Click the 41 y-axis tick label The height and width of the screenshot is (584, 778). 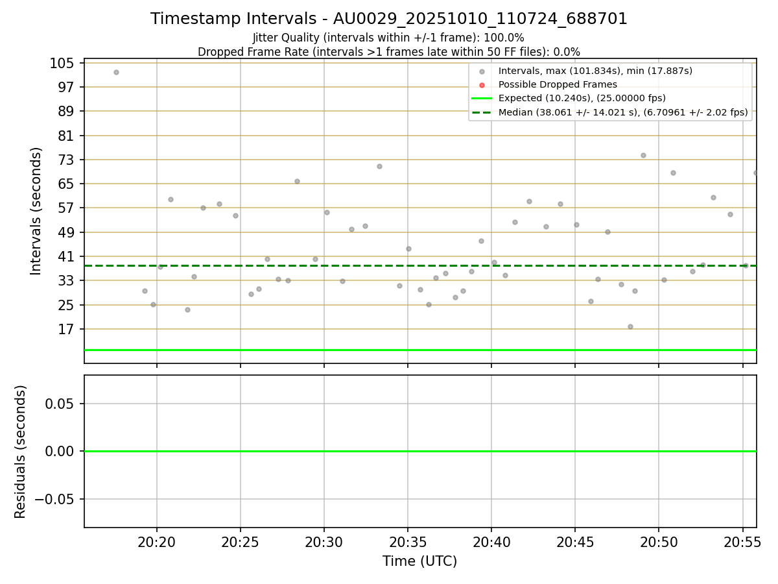pyautogui.click(x=67, y=256)
